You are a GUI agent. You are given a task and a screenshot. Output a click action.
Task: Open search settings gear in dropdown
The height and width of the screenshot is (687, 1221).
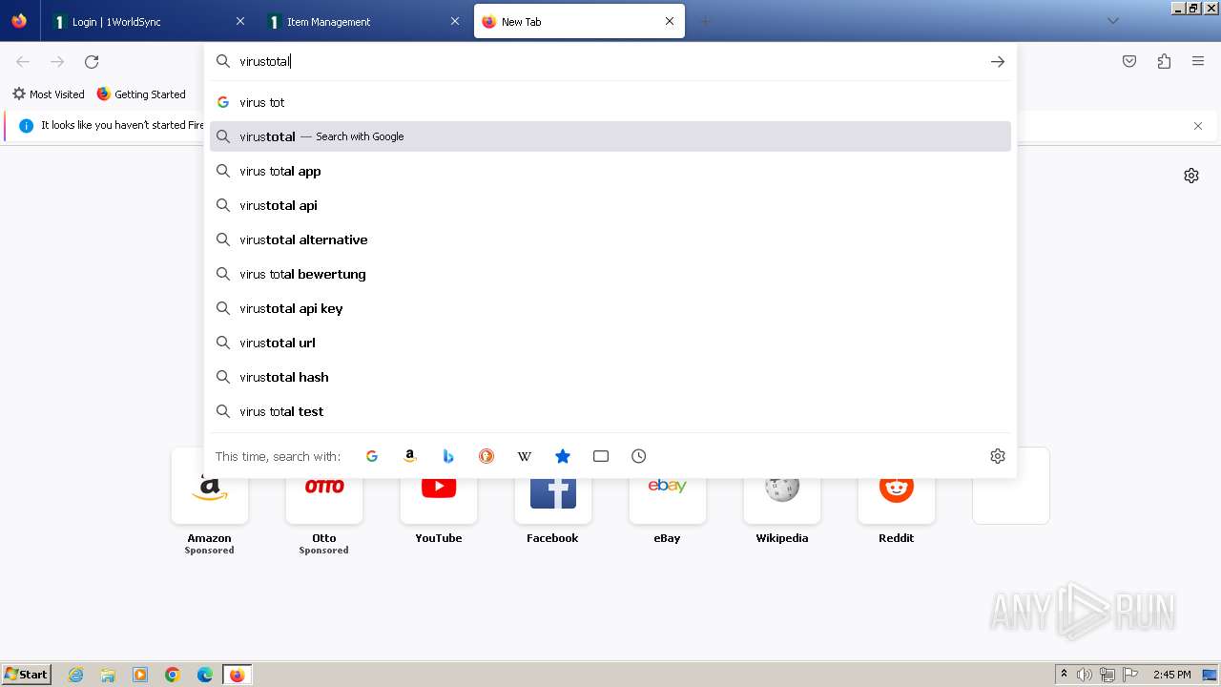pos(998,456)
